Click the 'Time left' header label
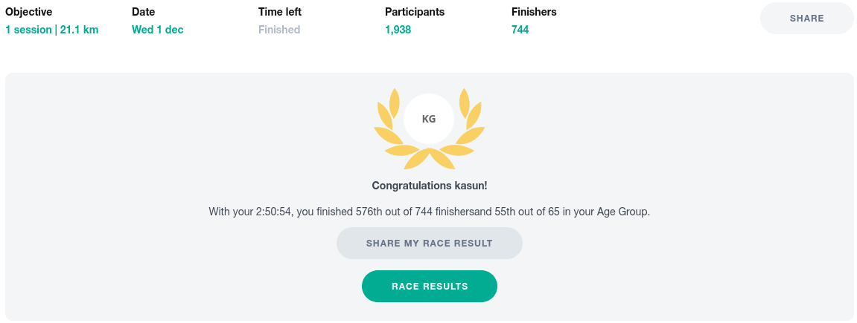Image resolution: width=857 pixels, height=323 pixels. (x=279, y=12)
